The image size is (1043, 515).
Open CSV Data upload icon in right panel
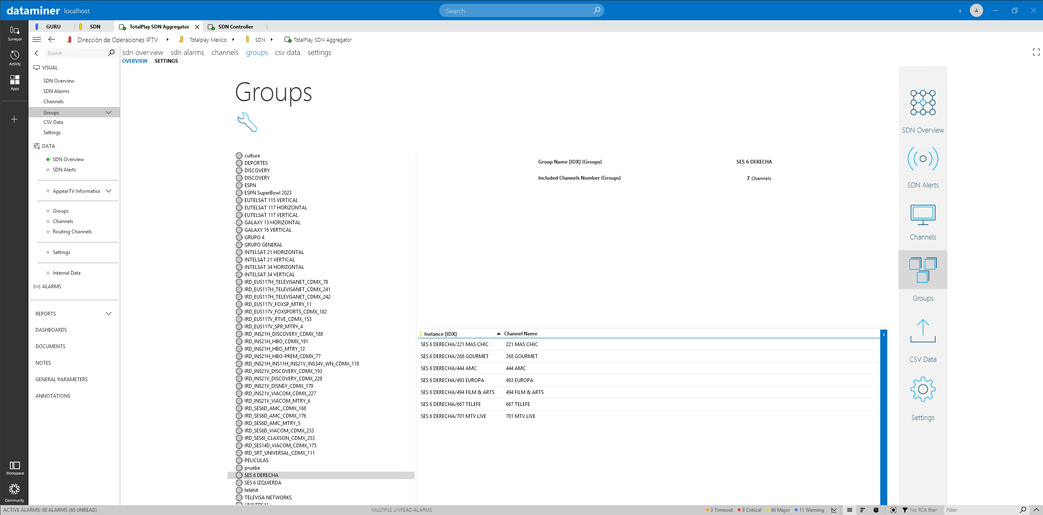coord(923,331)
